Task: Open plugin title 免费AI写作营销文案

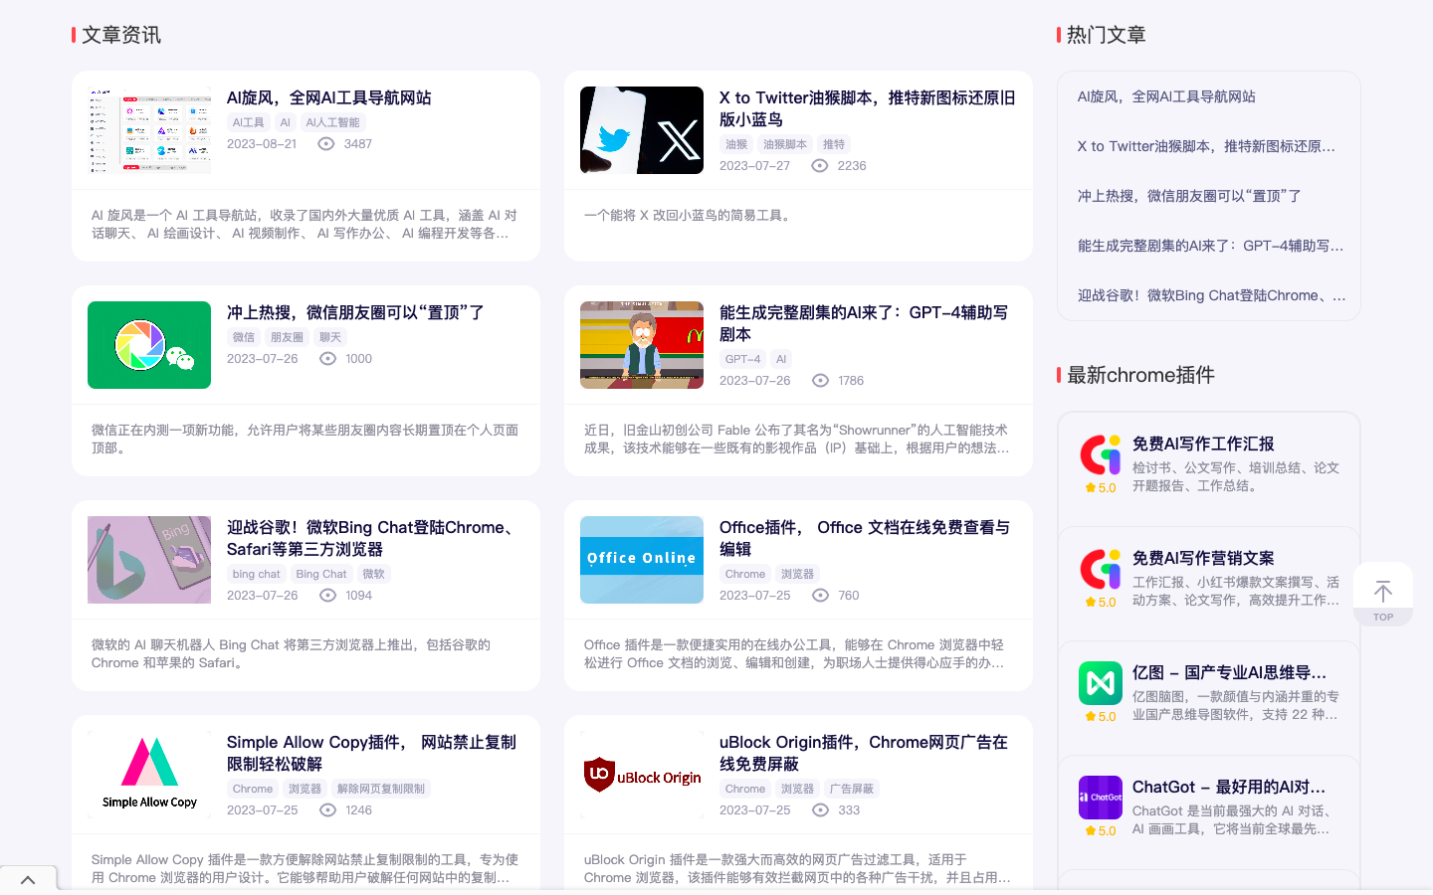Action: pyautogui.click(x=1203, y=558)
